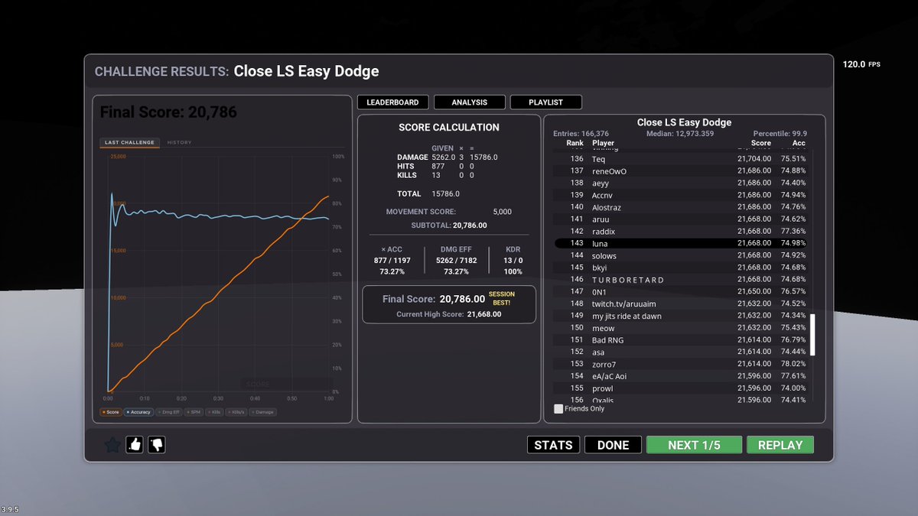918x516 pixels.
Task: Open the Analysis tab
Action: tap(470, 102)
